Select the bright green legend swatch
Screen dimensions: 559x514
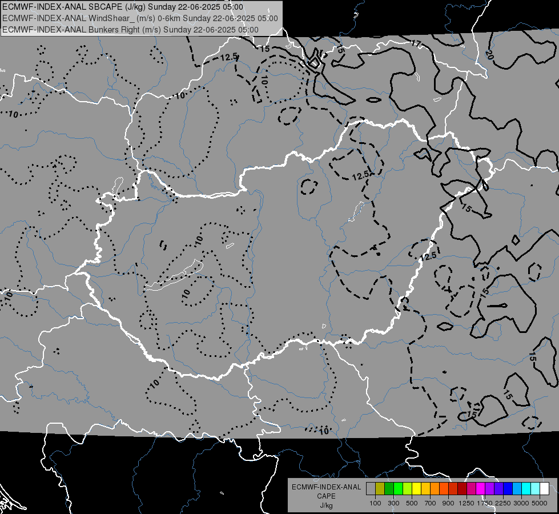pos(398,489)
